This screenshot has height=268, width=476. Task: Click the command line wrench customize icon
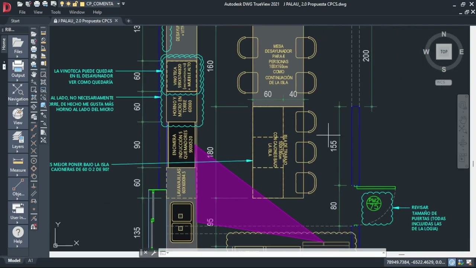tap(154, 253)
